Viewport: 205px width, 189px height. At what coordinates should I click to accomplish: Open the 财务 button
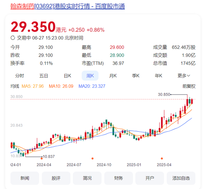(119, 178)
